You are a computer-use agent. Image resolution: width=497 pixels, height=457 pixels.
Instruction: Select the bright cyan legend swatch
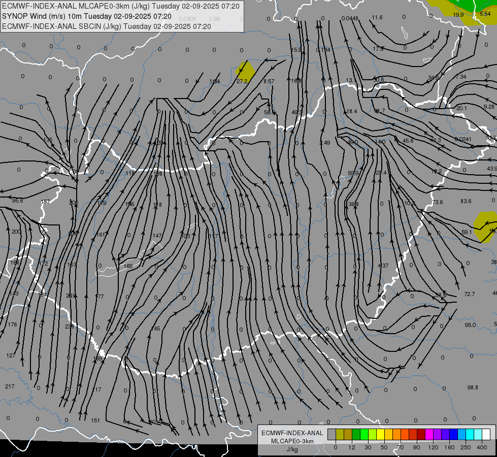(470, 435)
